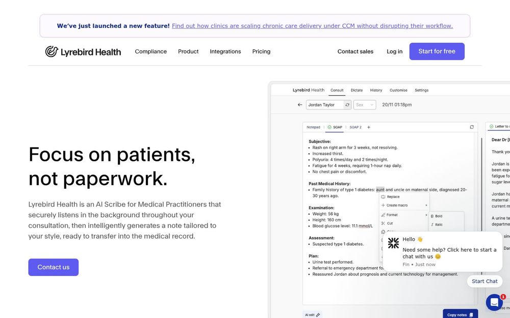Click the Log in link

point(394,51)
